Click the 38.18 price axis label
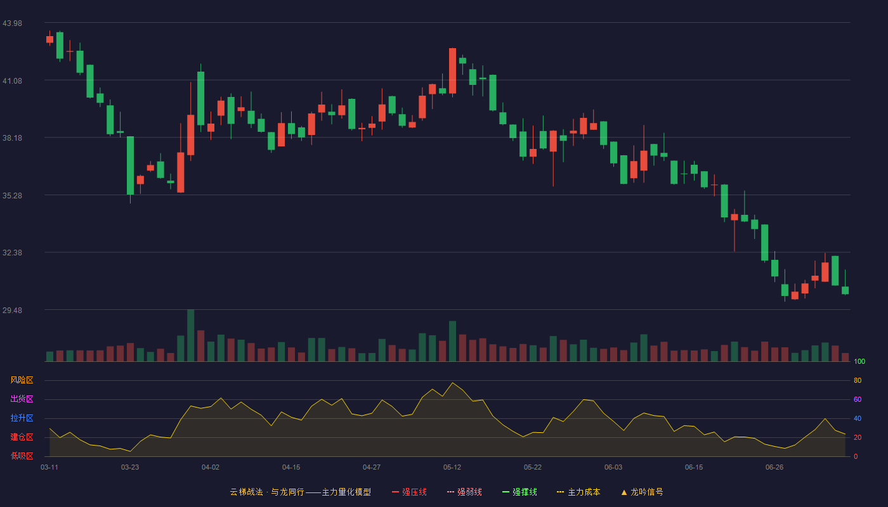Viewport: 888px width, 507px height. pyautogui.click(x=12, y=138)
